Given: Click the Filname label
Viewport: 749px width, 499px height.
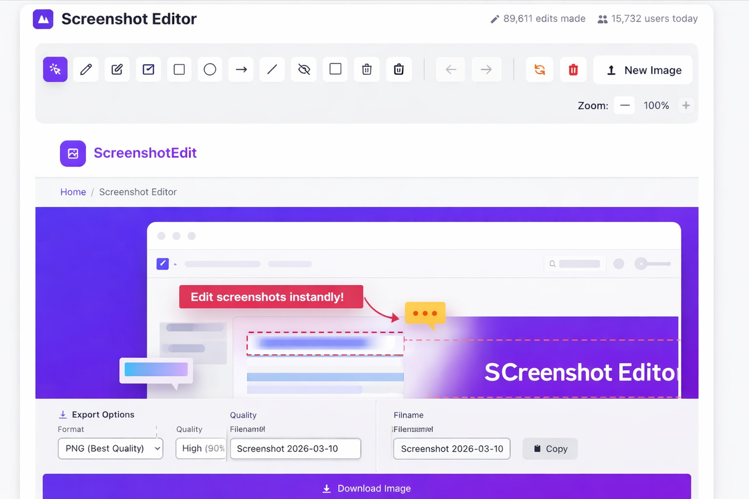Looking at the screenshot, I should 409,415.
